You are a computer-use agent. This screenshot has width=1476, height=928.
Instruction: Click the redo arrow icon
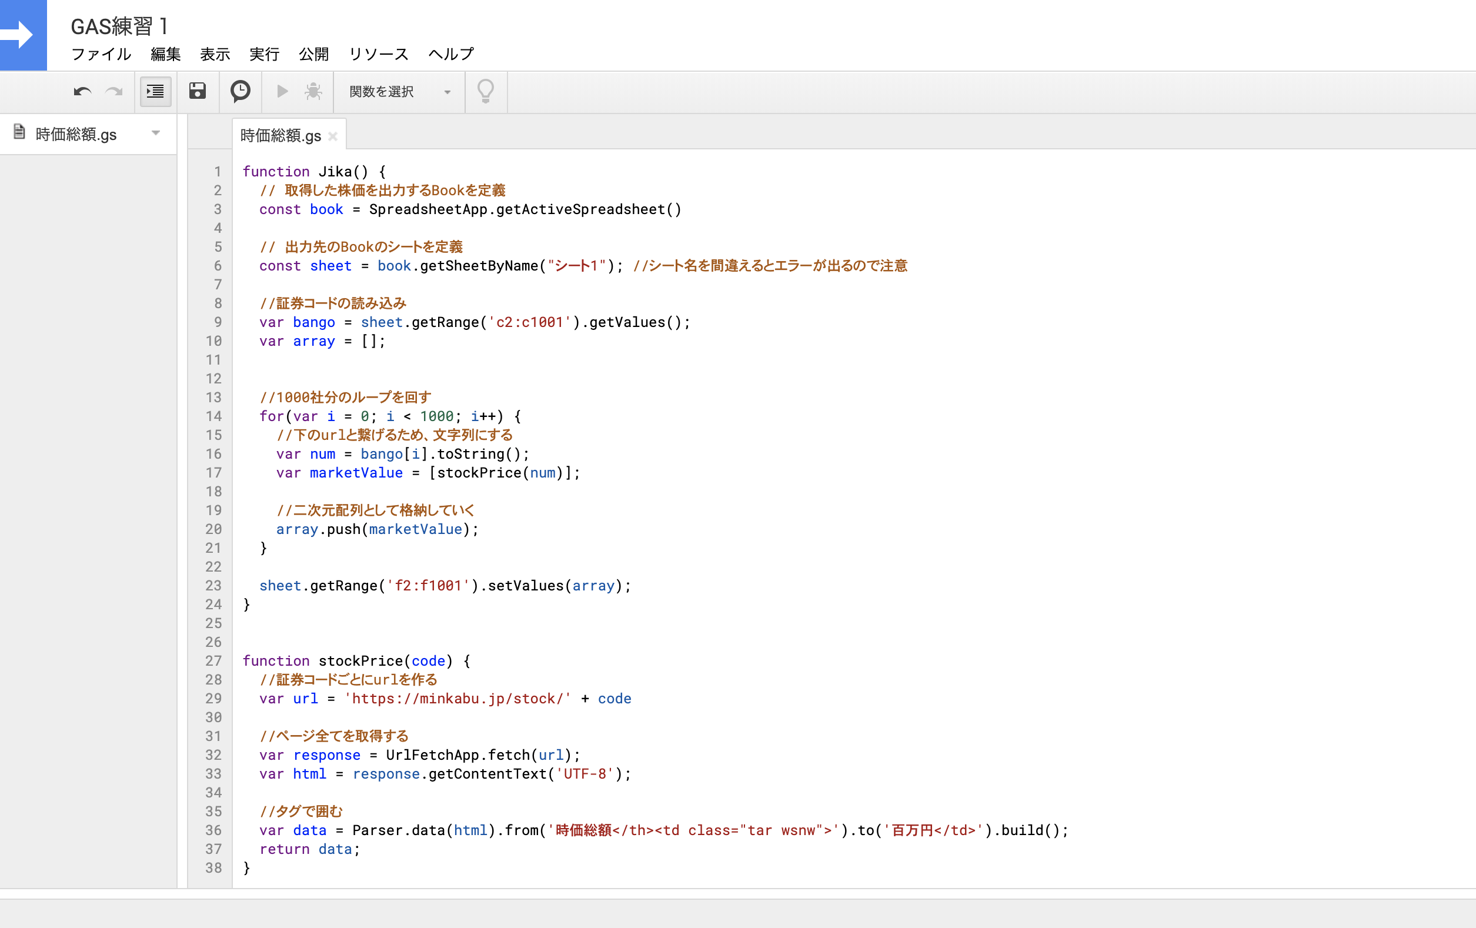click(114, 92)
